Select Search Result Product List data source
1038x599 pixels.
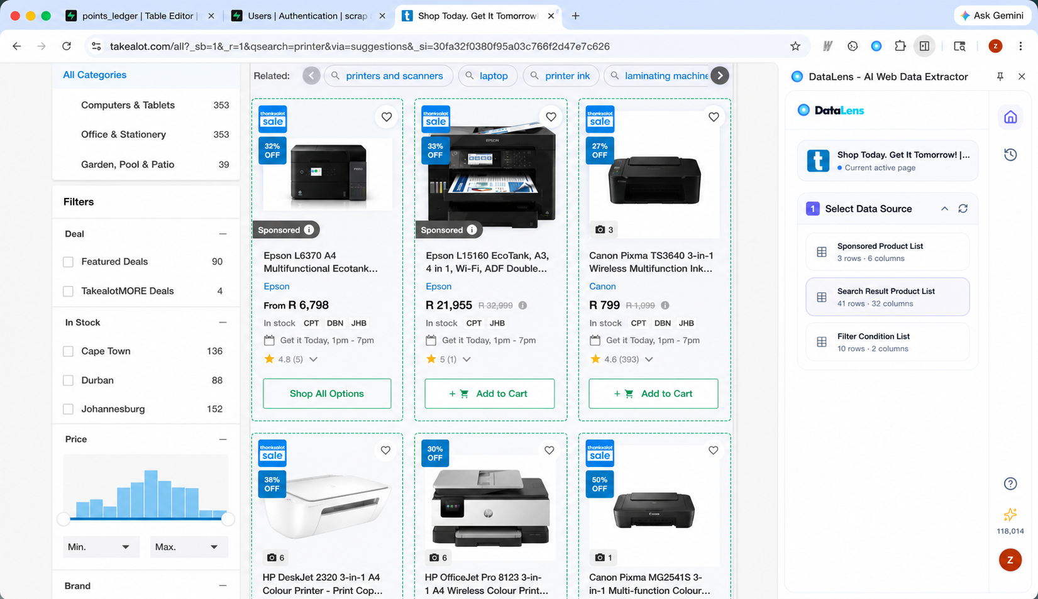[x=887, y=297]
